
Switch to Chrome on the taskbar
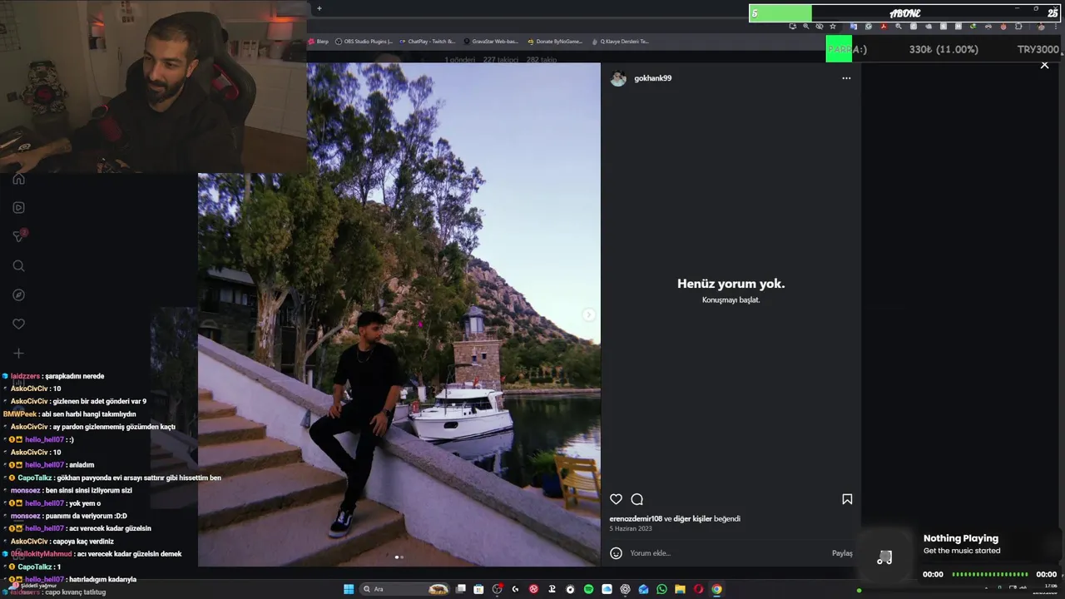(x=716, y=589)
